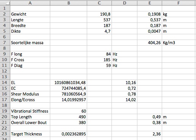Select the F Diag value 59
This screenshot has height=140, width=196.
click(99, 65)
